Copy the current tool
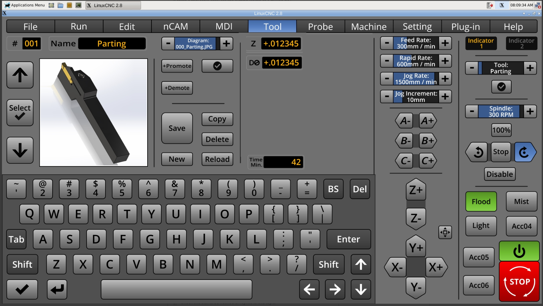The image size is (543, 306). click(217, 119)
